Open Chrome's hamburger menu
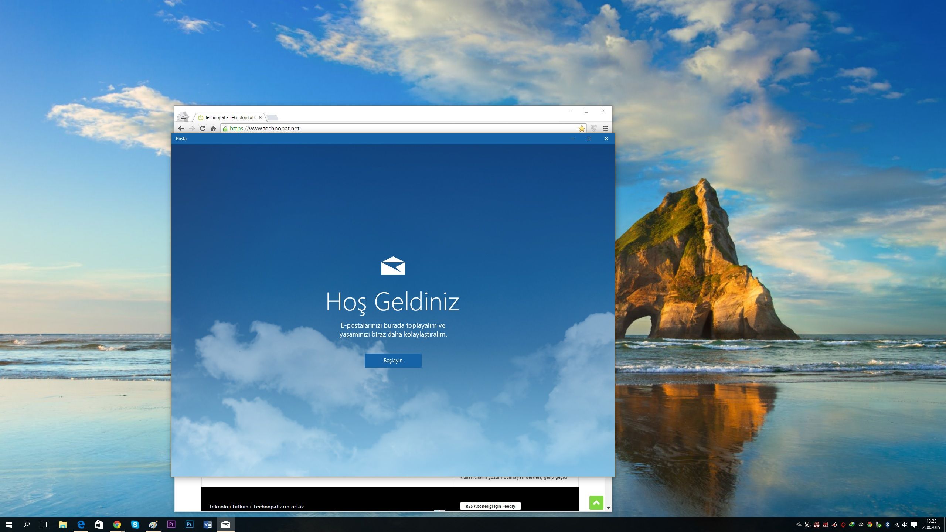The height and width of the screenshot is (532, 946). point(605,128)
